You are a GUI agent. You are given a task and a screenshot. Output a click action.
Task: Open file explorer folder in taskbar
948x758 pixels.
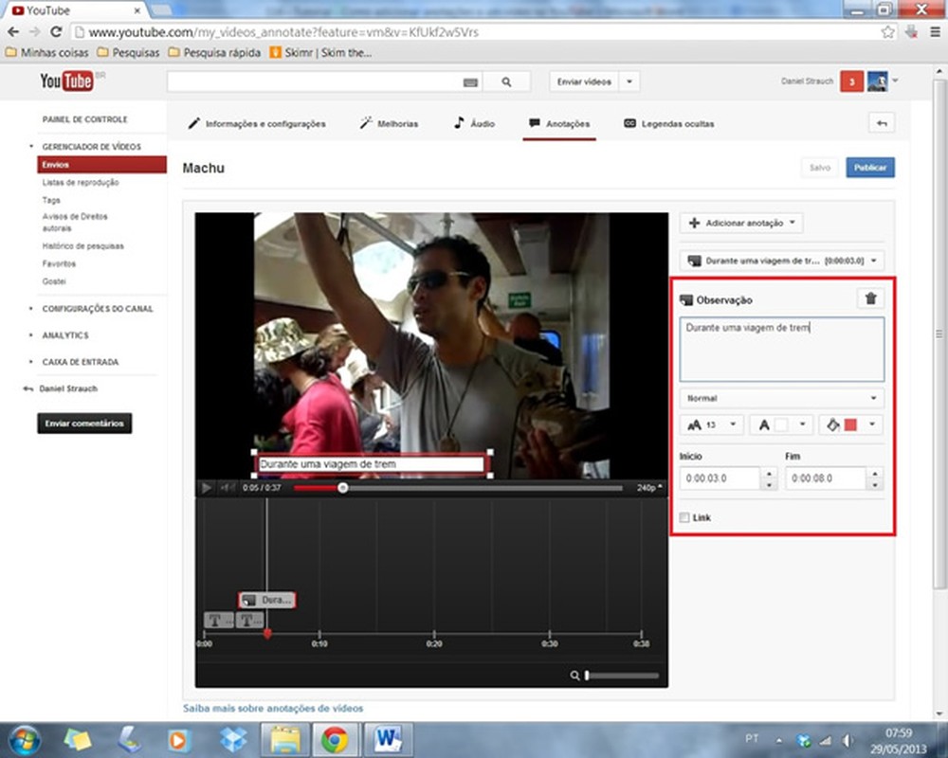[x=284, y=740]
